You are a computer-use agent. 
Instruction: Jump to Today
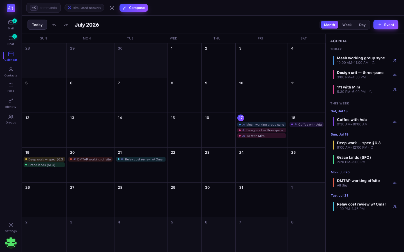[37, 25]
